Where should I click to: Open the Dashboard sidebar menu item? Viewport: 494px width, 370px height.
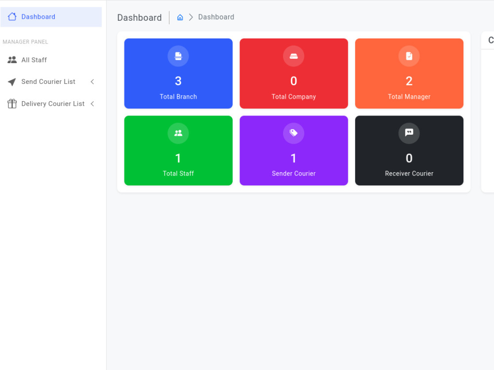coord(51,17)
